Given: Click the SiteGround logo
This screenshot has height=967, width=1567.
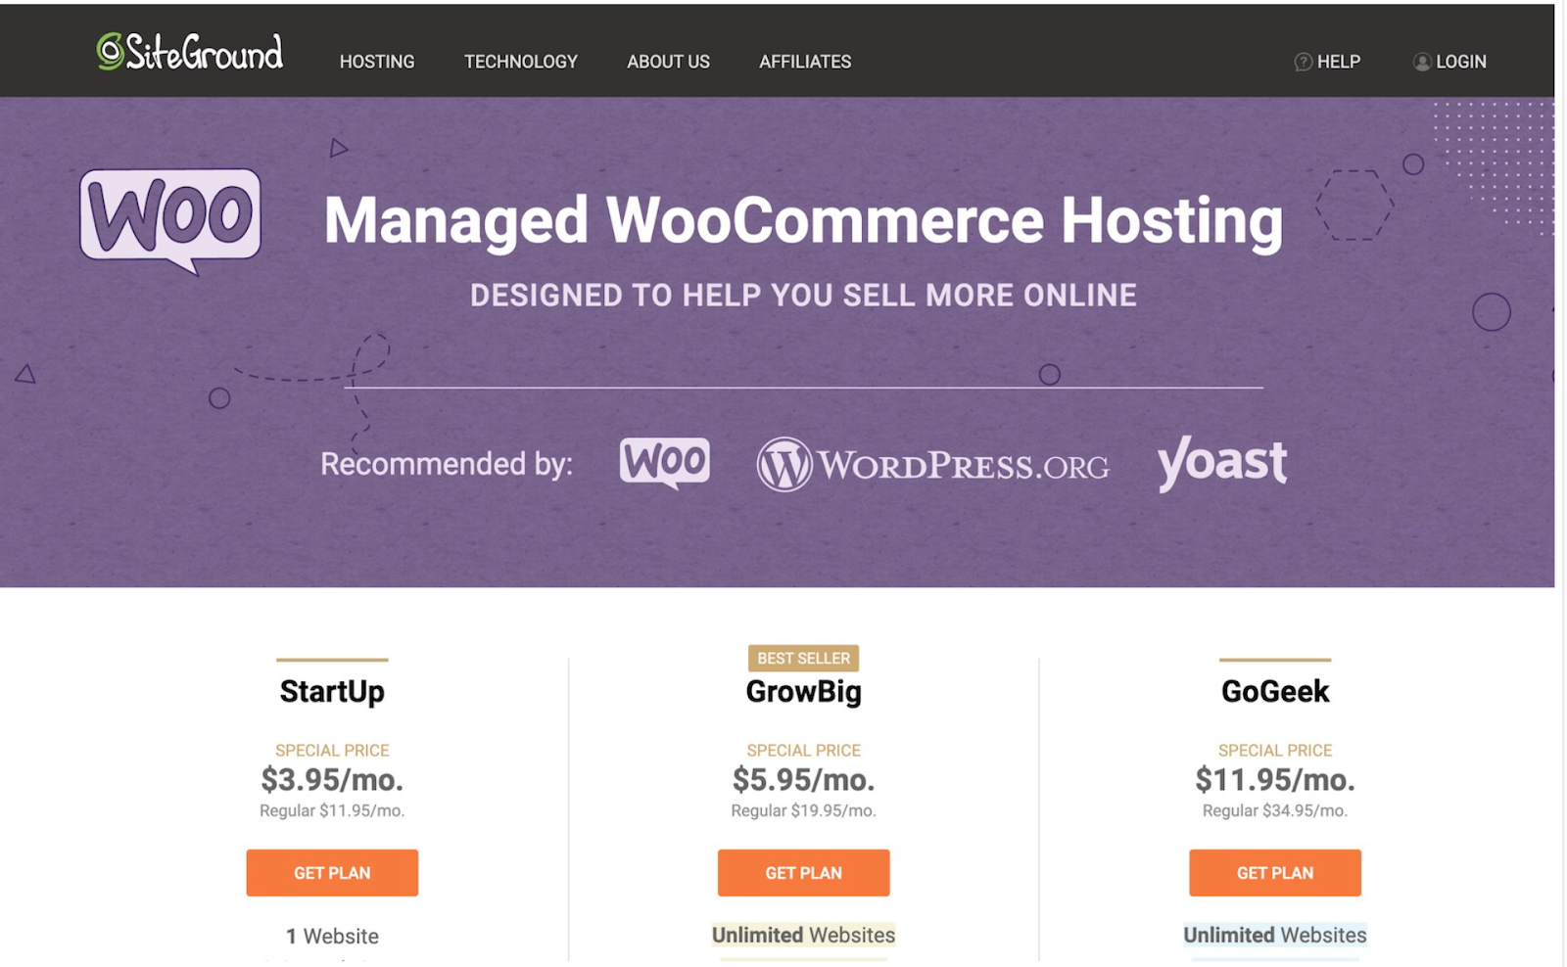Looking at the screenshot, I should [x=190, y=52].
